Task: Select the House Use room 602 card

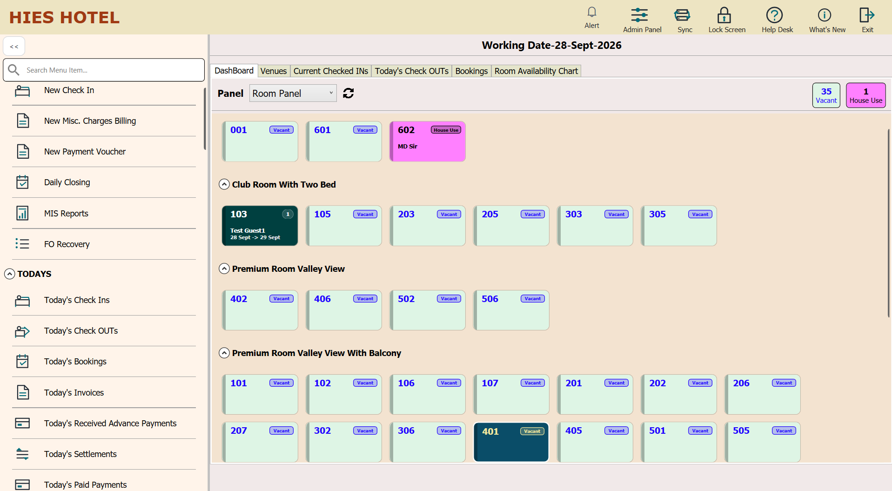Action: coord(428,141)
